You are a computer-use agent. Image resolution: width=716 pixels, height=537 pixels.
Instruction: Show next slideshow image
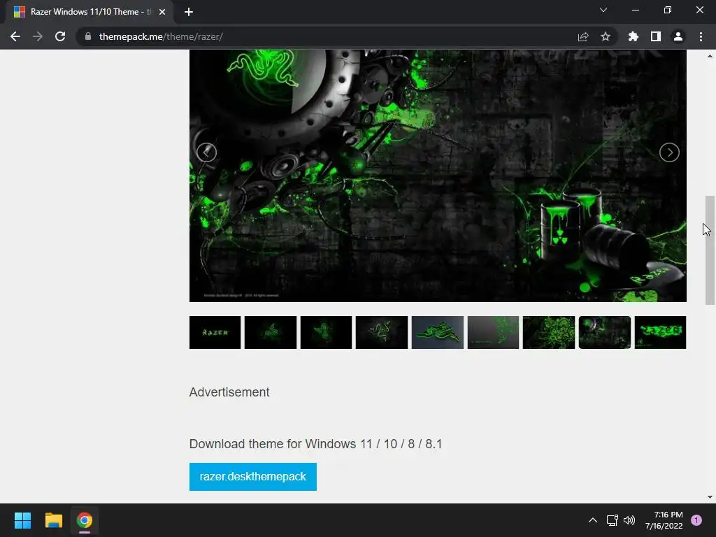pyautogui.click(x=669, y=152)
